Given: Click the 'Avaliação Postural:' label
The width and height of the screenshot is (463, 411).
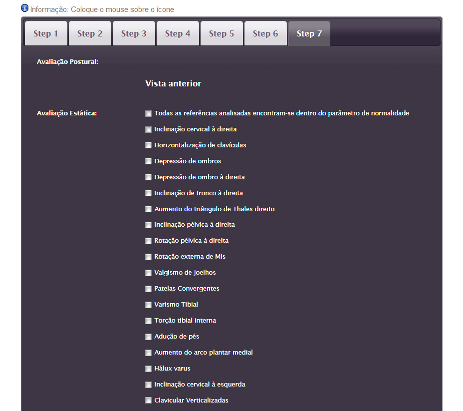Looking at the screenshot, I should [68, 62].
